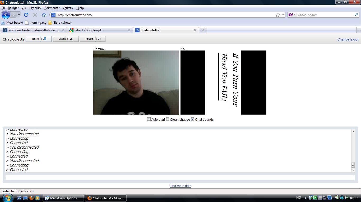
Task: Click the 00:19 taskbar clock
Action: 354,198
